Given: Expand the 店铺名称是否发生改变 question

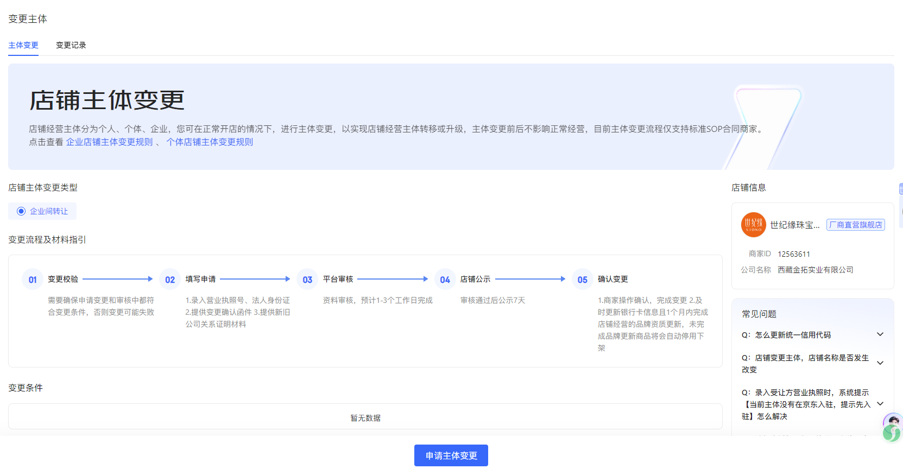Looking at the screenshot, I should click(x=880, y=363).
